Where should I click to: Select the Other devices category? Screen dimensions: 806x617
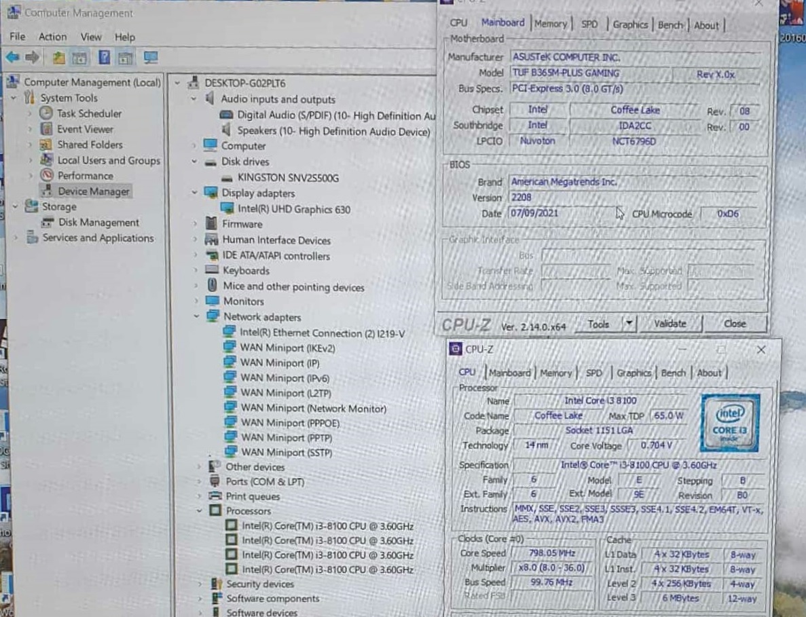click(x=255, y=466)
